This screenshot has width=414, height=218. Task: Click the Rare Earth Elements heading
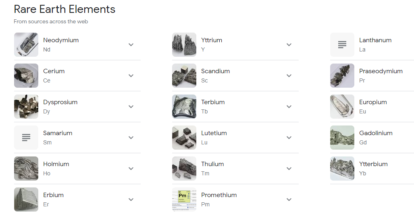pos(64,9)
